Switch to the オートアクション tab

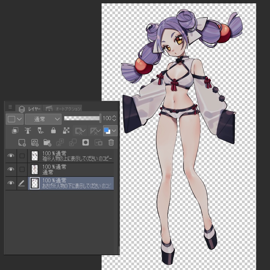65,108
